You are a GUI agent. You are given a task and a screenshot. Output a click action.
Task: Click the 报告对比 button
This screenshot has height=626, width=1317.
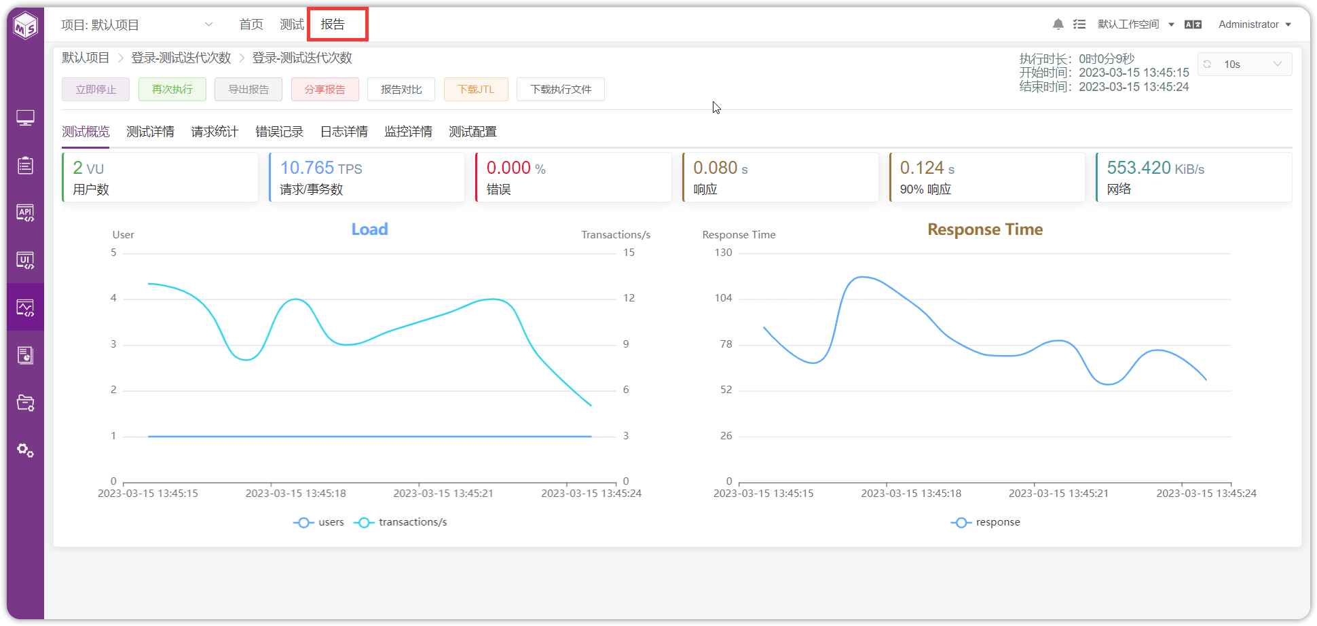coord(401,90)
